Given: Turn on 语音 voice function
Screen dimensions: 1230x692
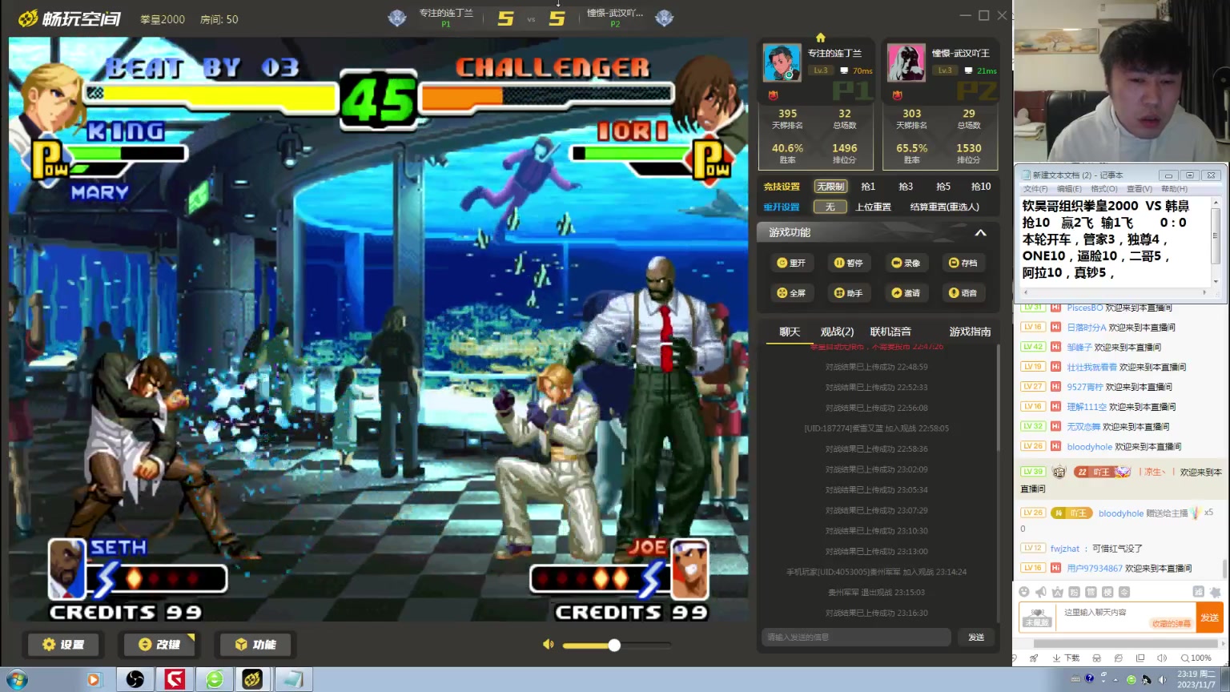Looking at the screenshot, I should [963, 293].
